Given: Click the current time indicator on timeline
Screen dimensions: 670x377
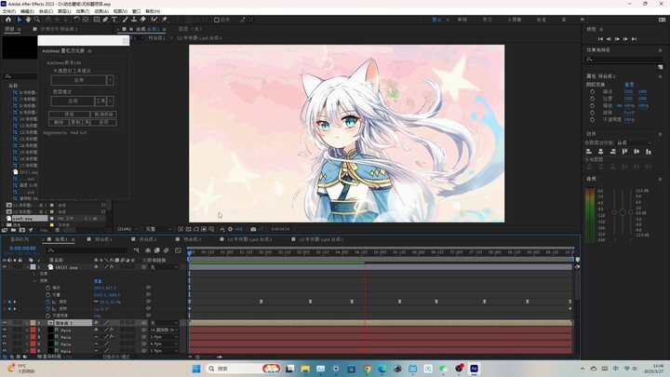Looking at the screenshot, I should click(190, 251).
